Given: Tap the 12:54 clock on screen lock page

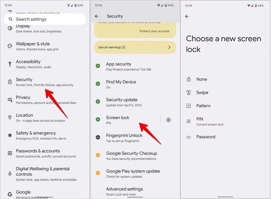Looking at the screenshot, I should (188, 5).
